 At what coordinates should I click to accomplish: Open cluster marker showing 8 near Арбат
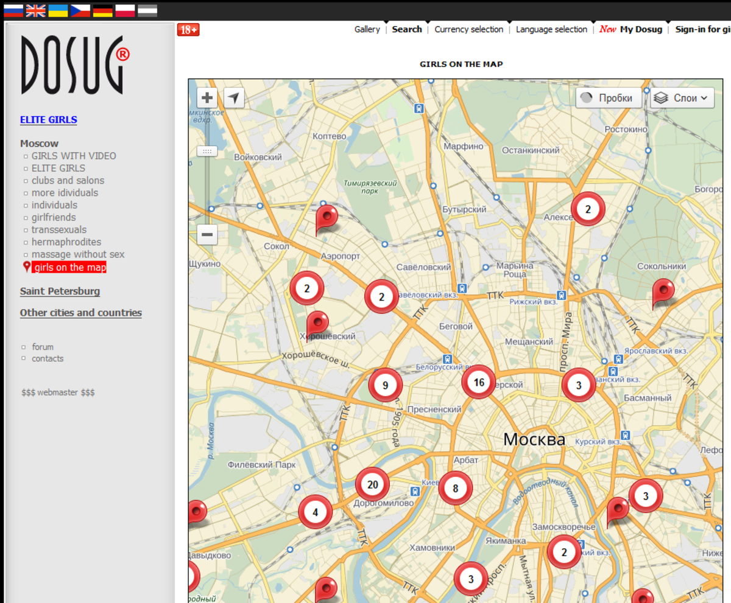point(456,488)
